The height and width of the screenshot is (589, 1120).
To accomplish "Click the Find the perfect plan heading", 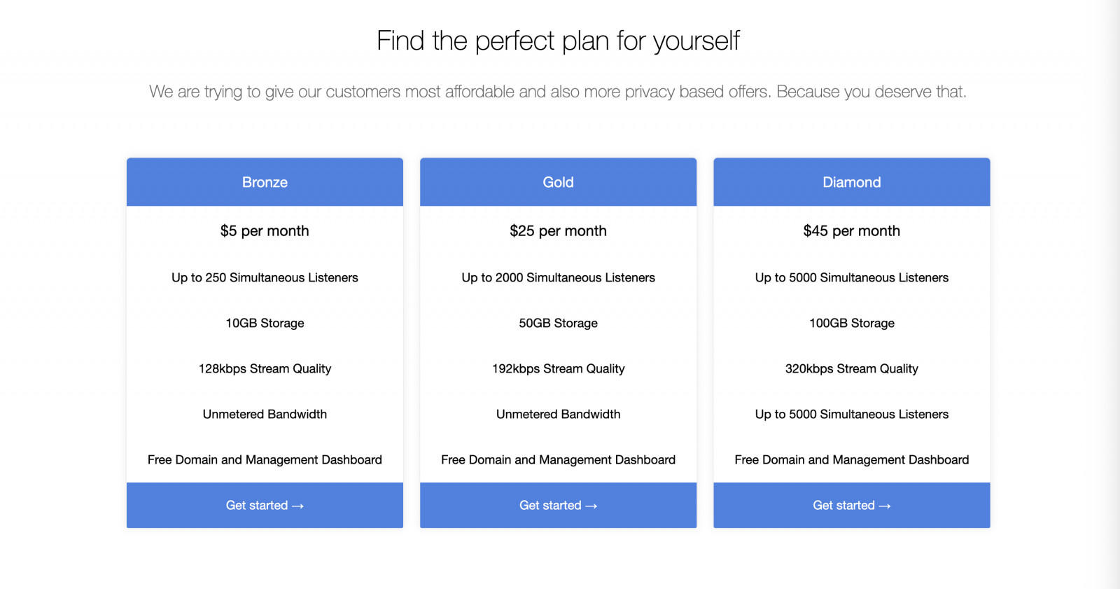I will [x=558, y=41].
